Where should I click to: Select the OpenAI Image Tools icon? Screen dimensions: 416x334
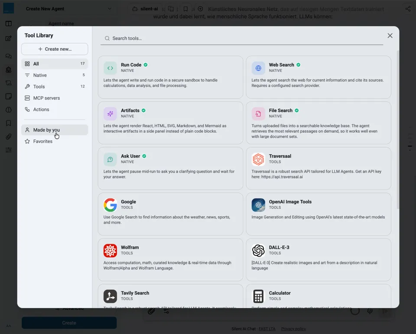(258, 205)
